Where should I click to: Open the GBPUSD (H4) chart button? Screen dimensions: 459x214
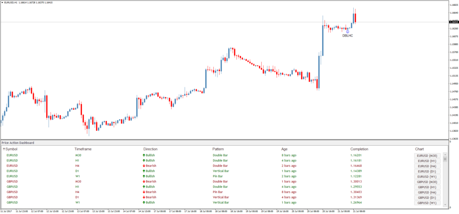[427, 192]
